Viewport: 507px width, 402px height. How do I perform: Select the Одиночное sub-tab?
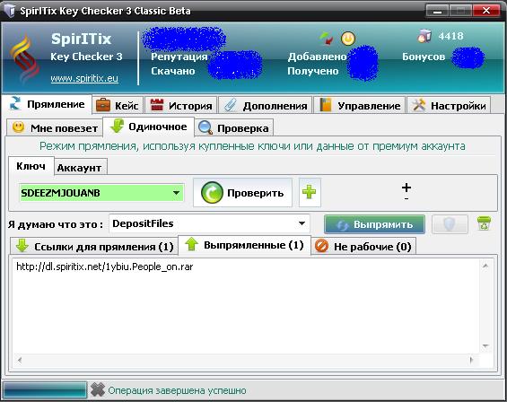click(148, 127)
